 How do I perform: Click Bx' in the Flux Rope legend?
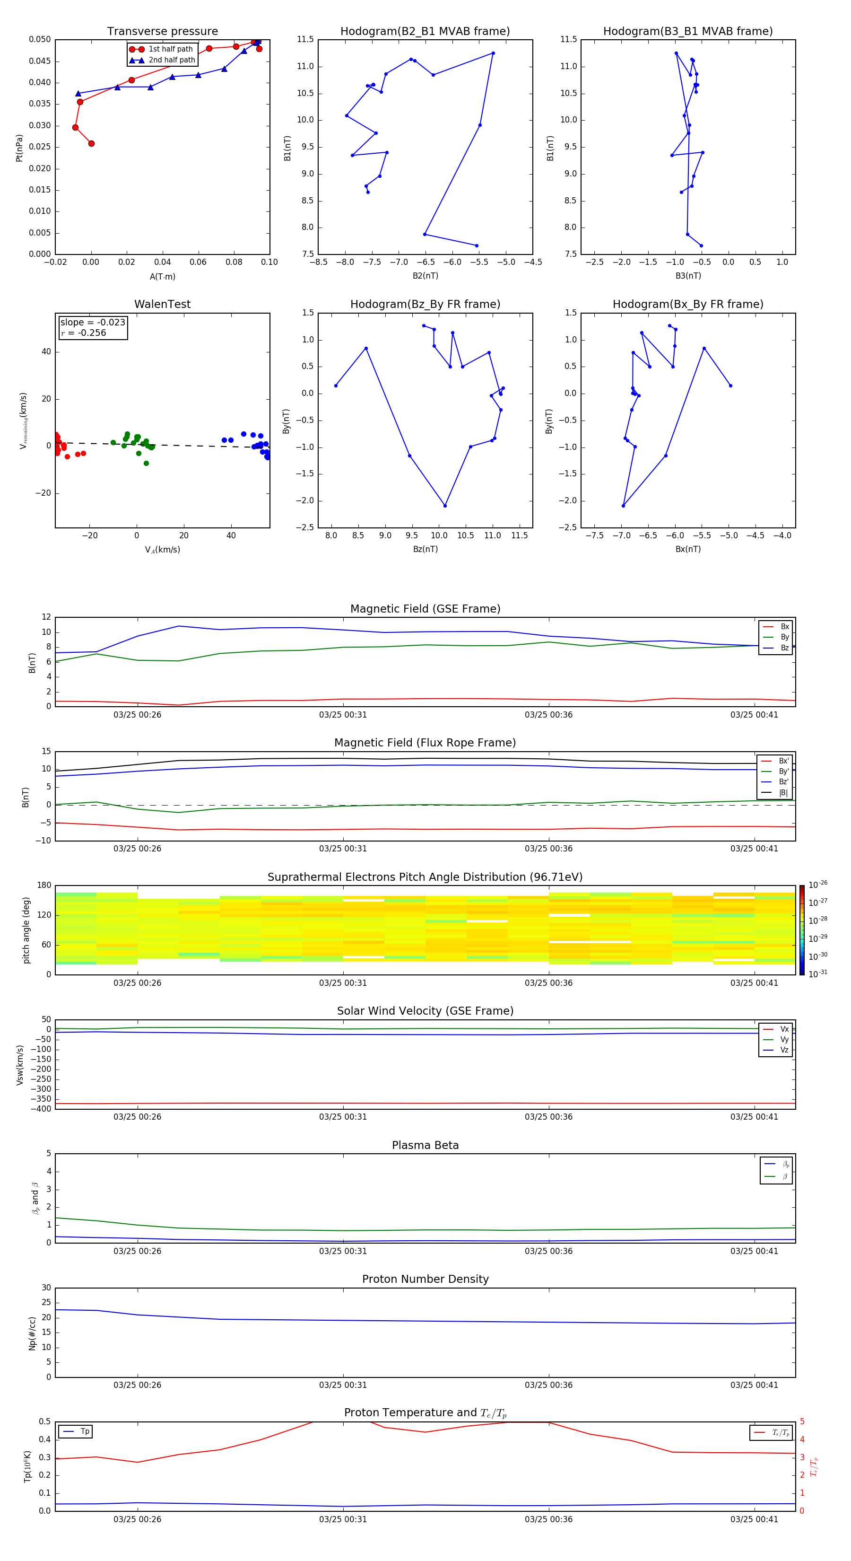(775, 761)
